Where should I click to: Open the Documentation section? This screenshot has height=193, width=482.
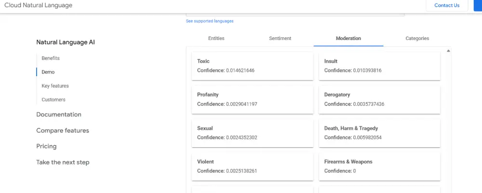tap(59, 115)
